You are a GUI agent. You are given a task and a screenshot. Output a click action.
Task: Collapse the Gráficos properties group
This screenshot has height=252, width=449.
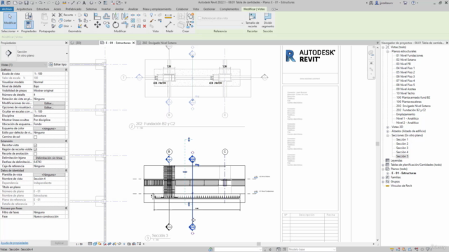click(x=66, y=70)
